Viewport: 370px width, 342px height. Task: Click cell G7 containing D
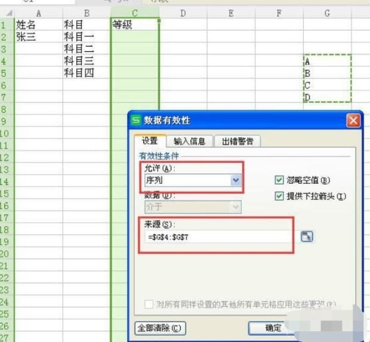pyautogui.click(x=327, y=97)
